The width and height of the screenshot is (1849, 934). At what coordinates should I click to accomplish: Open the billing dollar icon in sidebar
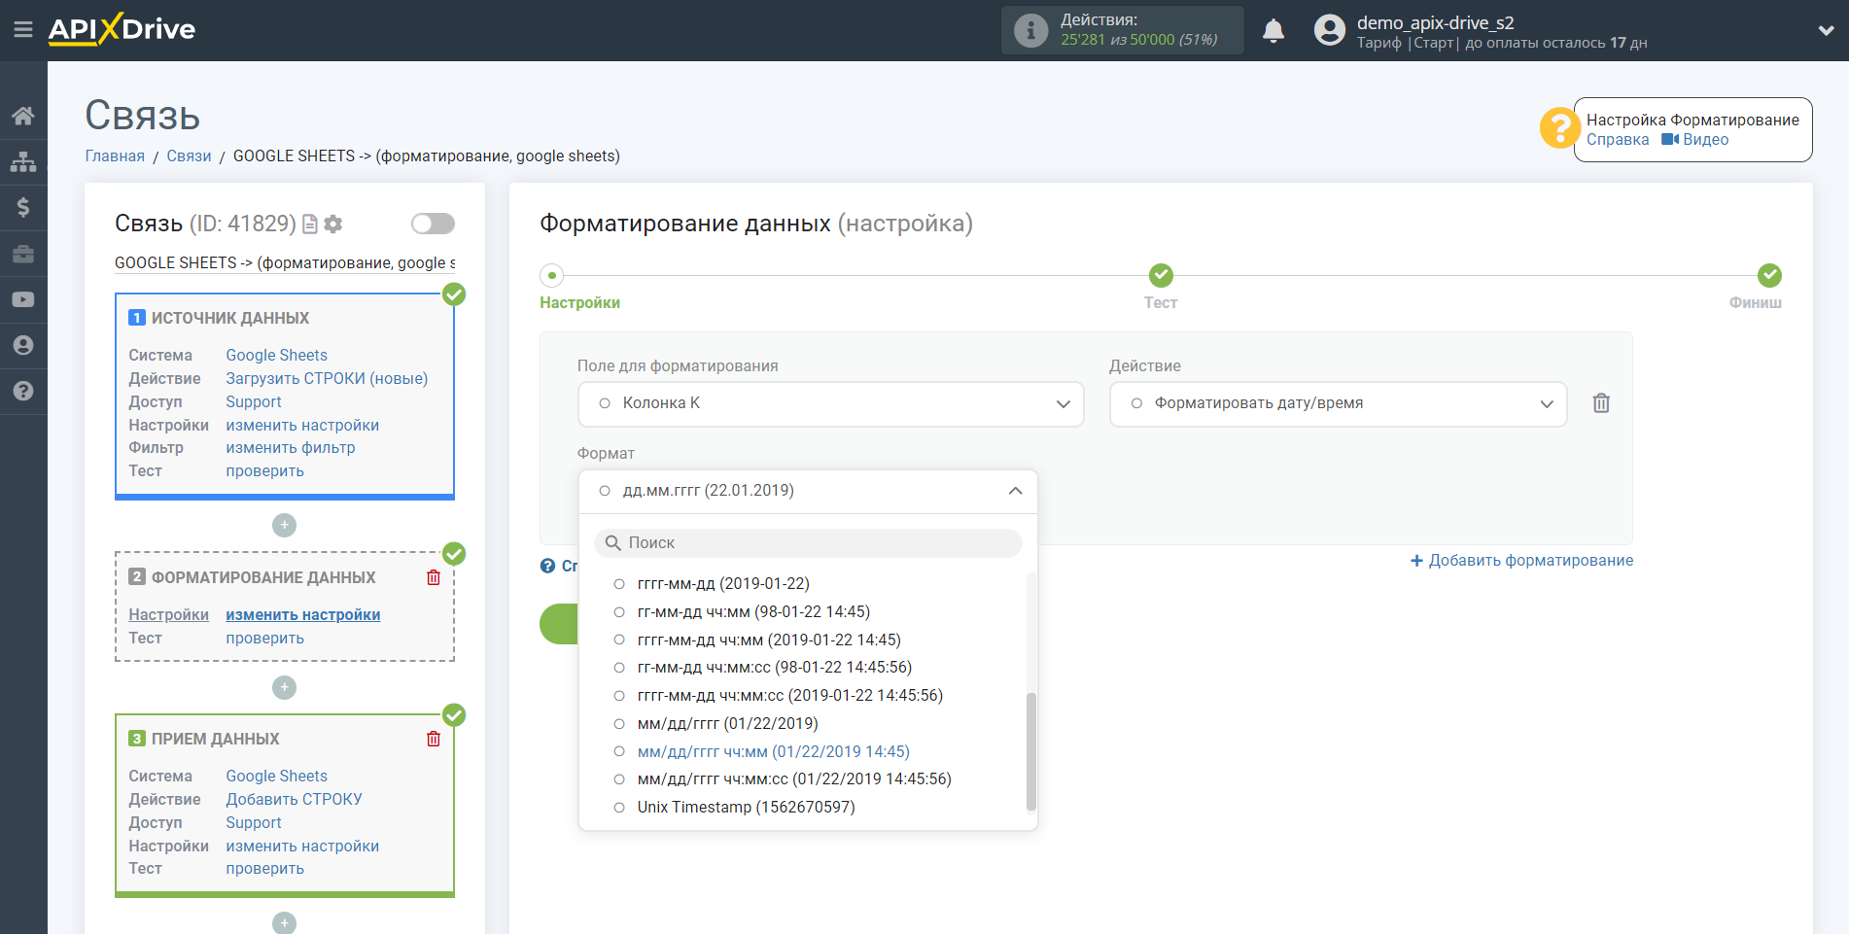pos(23,207)
